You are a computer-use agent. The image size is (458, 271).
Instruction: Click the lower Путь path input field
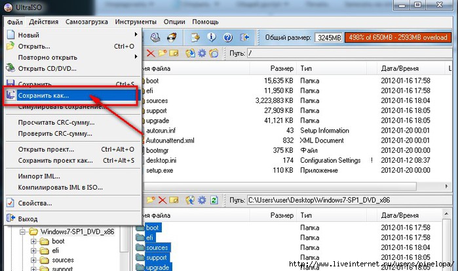pos(347,199)
